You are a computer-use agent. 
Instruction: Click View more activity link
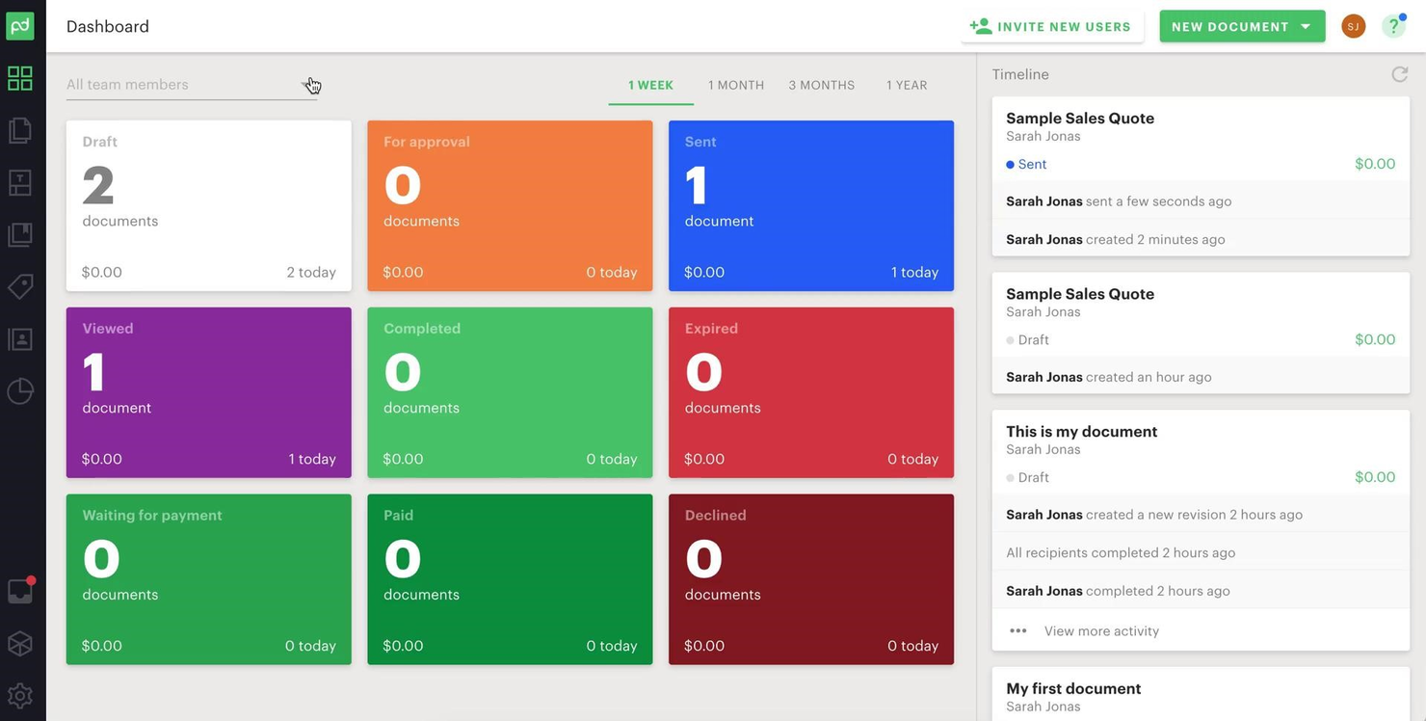tap(1101, 631)
